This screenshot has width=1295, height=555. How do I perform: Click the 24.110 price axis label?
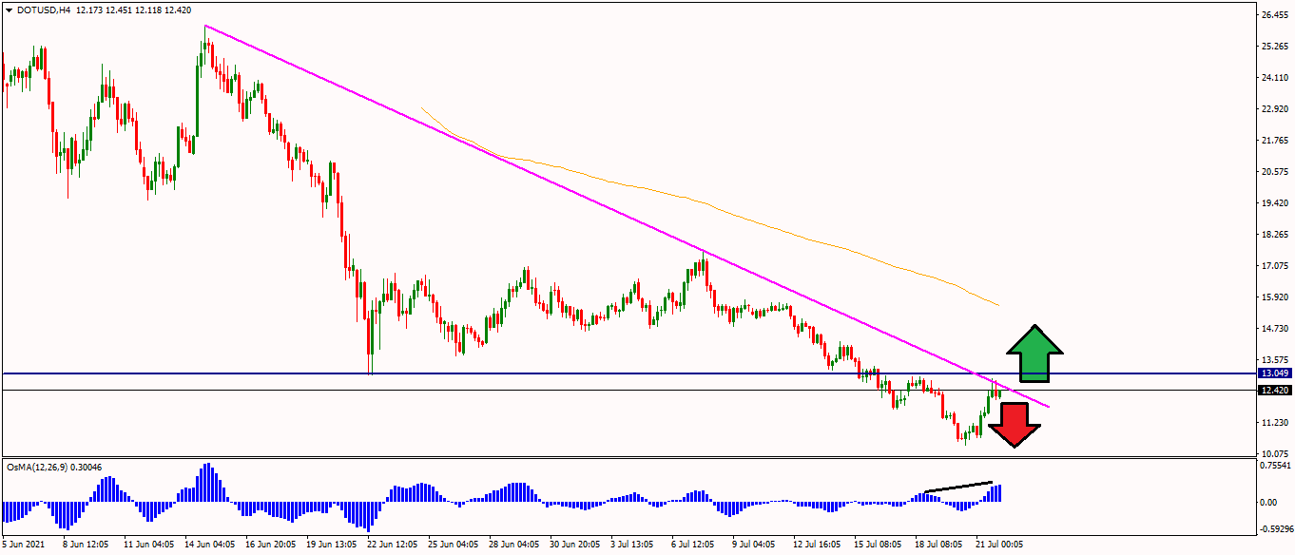click(x=1275, y=78)
